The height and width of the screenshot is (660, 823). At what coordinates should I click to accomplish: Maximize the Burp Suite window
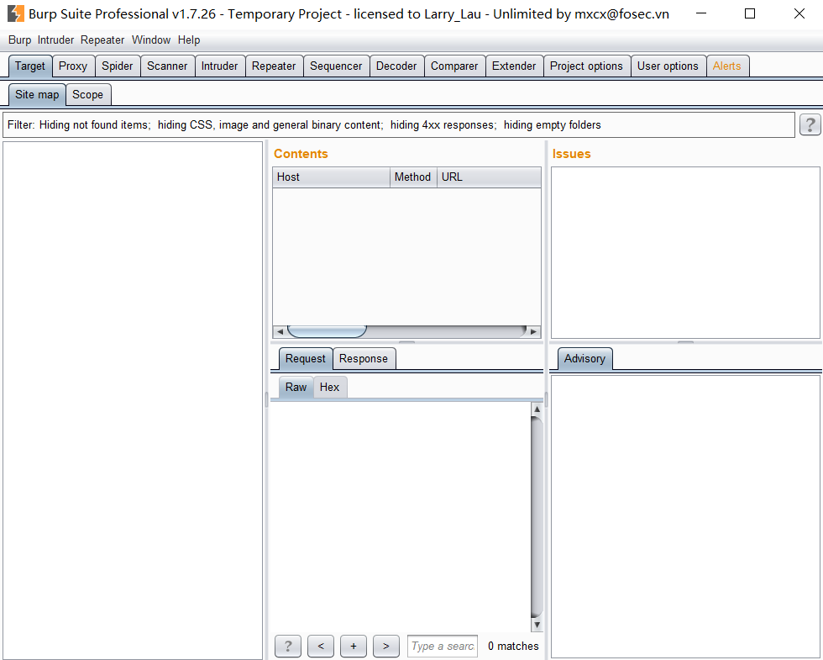[750, 13]
